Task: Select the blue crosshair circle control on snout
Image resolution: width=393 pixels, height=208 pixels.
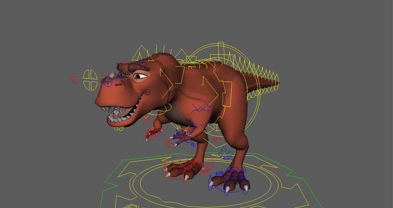Action: coord(108,81)
